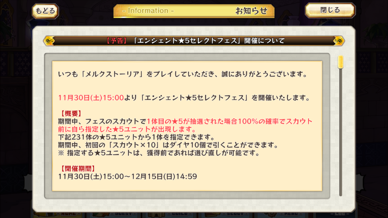Click the gold ornament icon right of title

339,41
